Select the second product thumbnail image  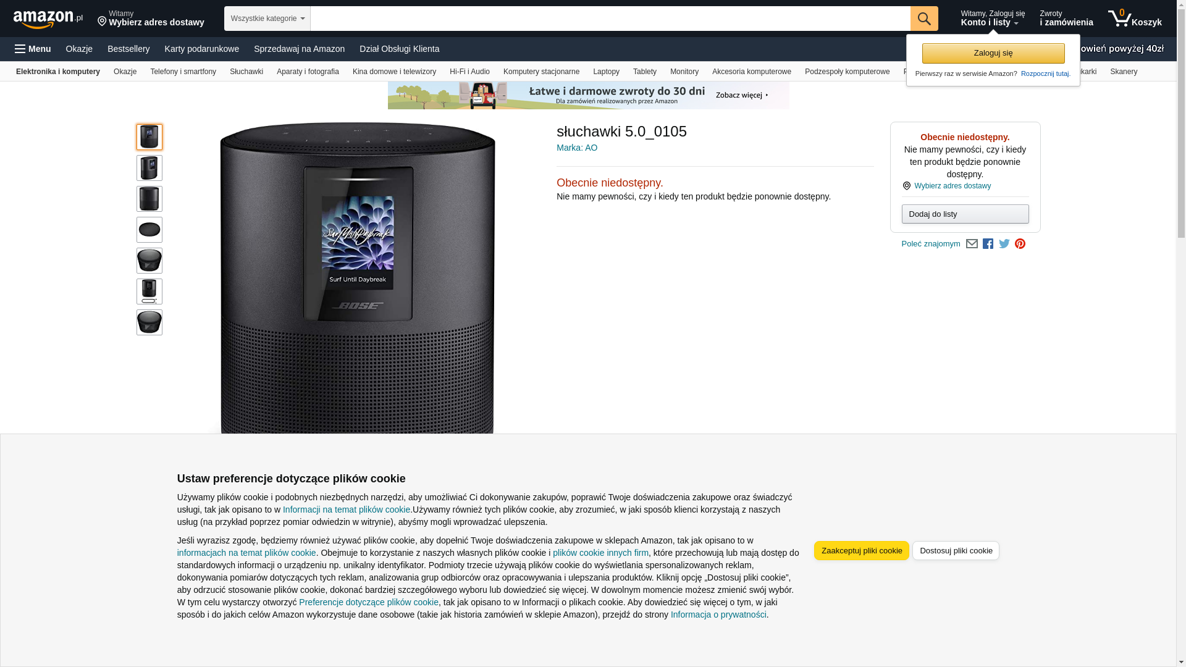(x=149, y=168)
